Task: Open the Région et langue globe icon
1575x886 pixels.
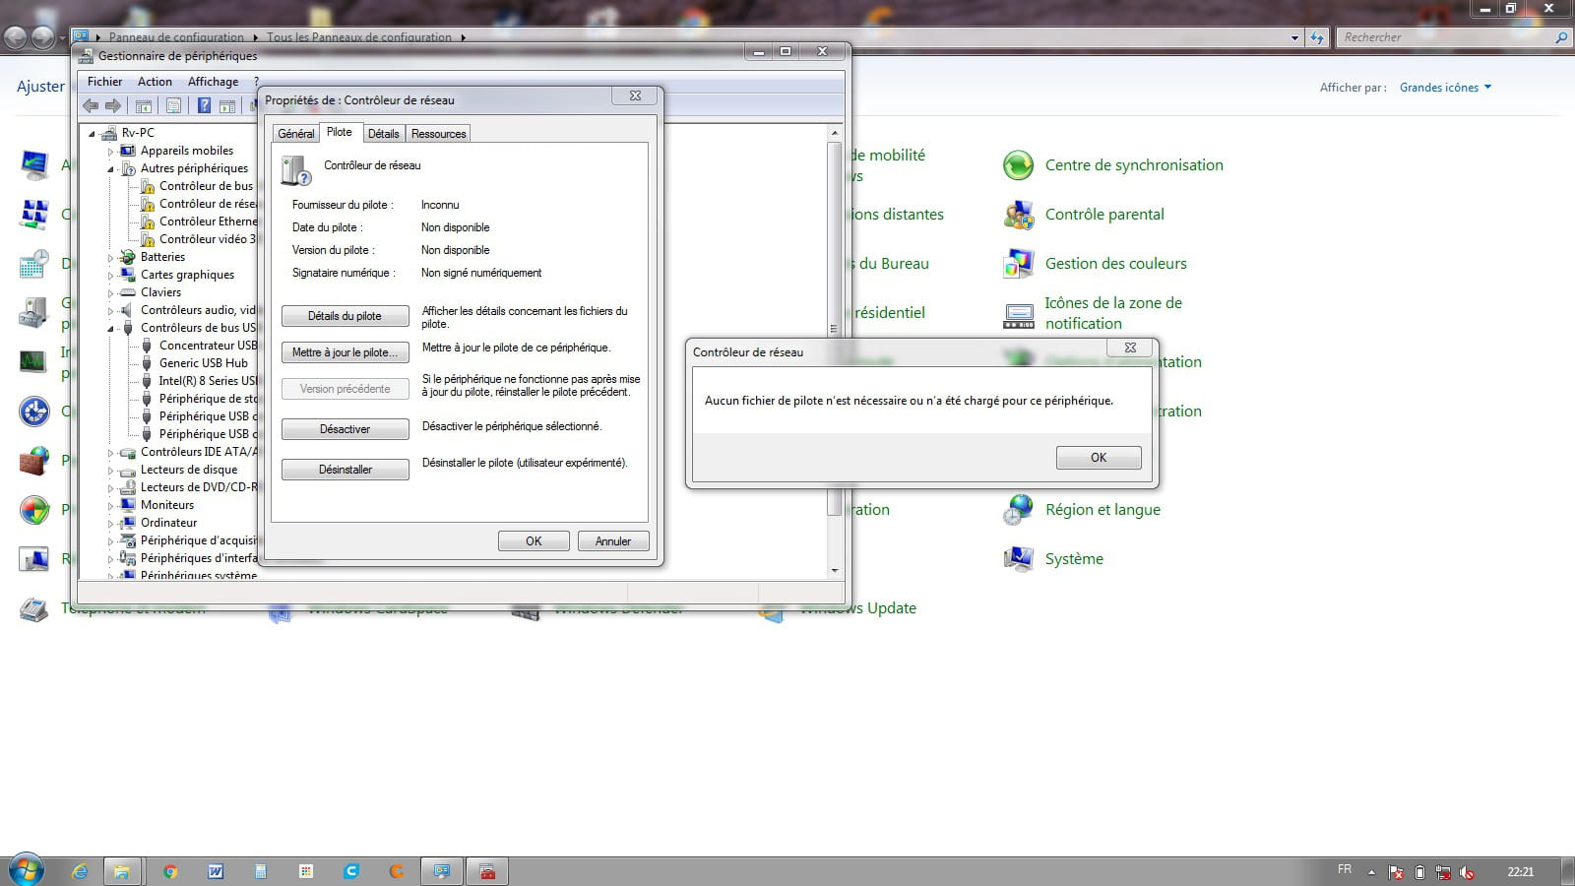Action: tap(1018, 510)
